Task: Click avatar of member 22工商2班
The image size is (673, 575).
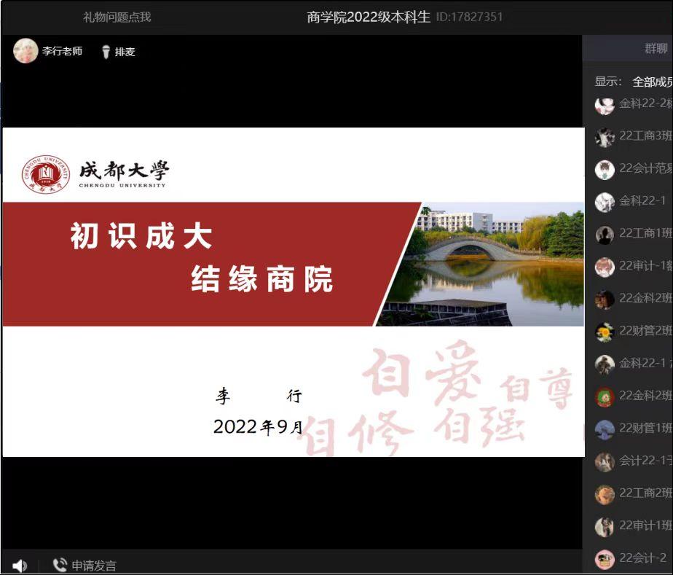Action: click(605, 495)
